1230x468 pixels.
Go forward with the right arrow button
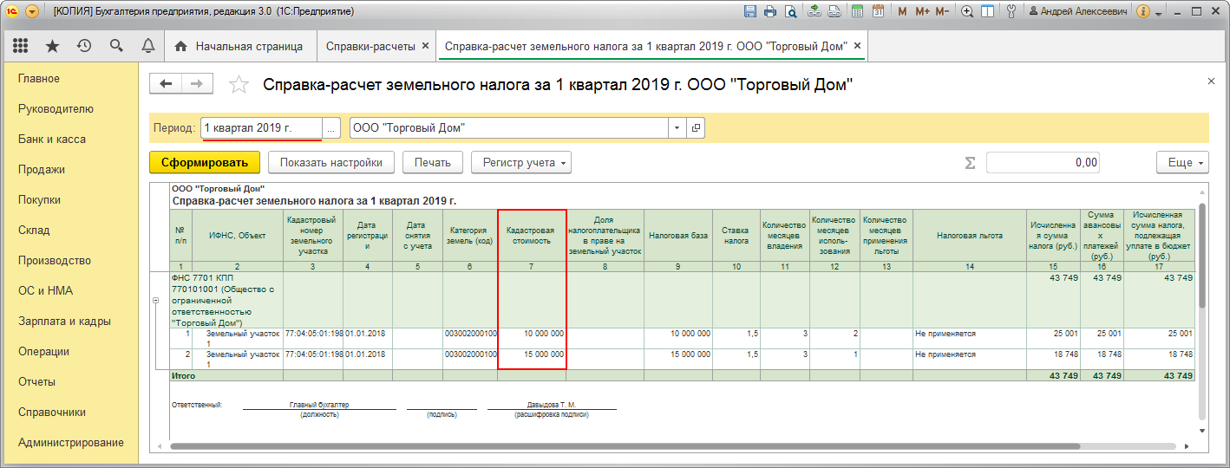(x=197, y=83)
